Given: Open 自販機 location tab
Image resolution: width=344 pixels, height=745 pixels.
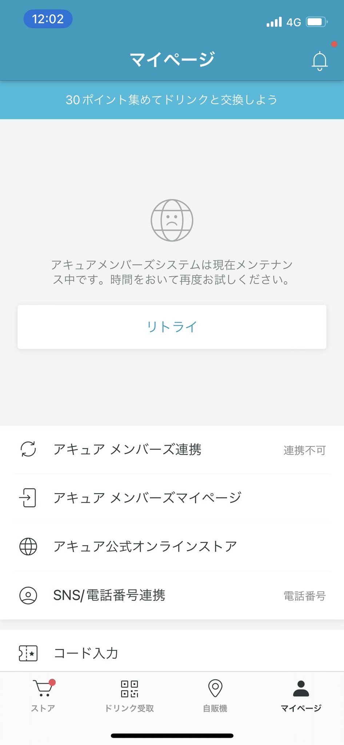Looking at the screenshot, I should point(215,696).
